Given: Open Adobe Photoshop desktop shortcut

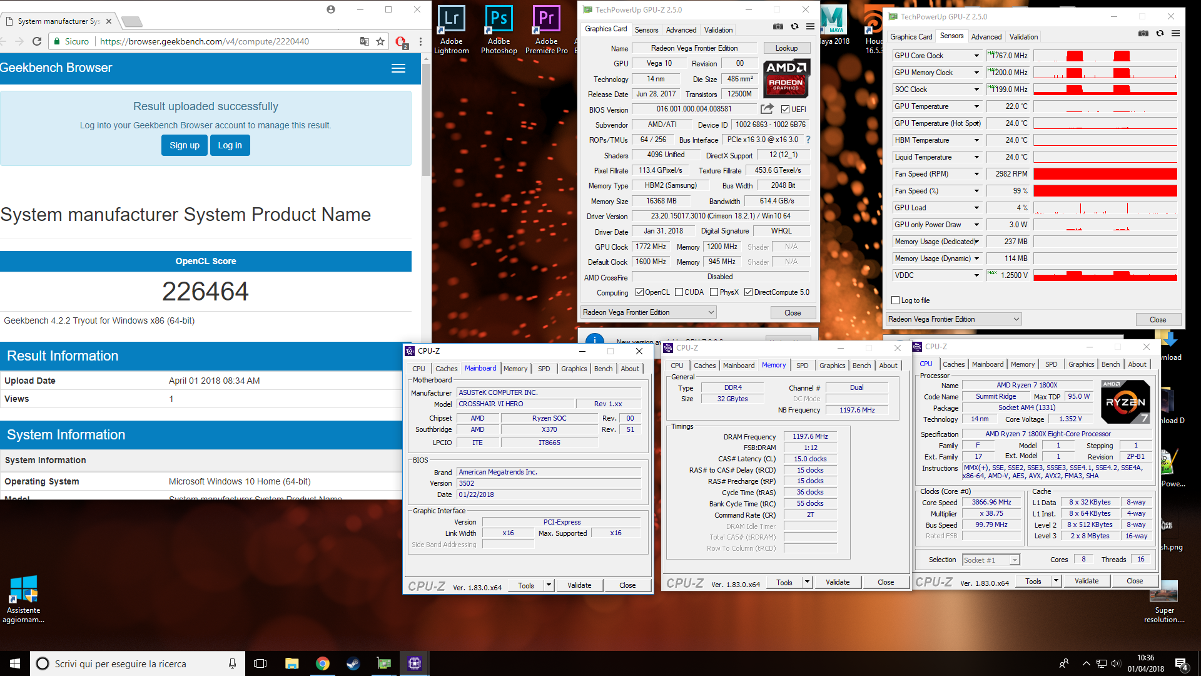Looking at the screenshot, I should (499, 30).
